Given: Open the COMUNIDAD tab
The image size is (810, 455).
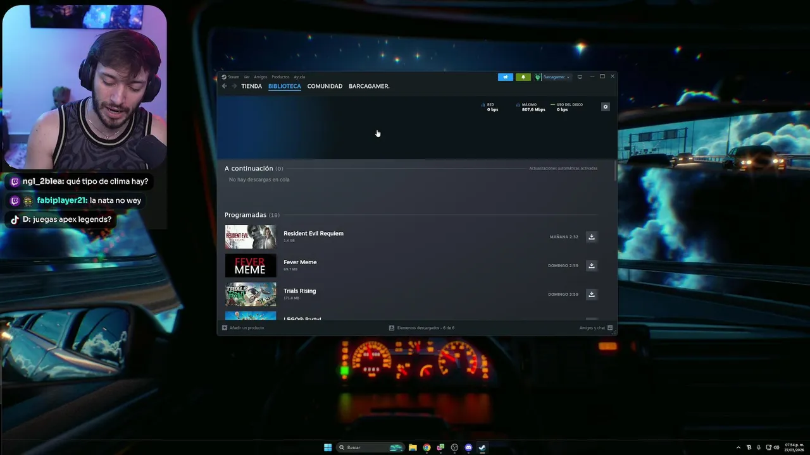Looking at the screenshot, I should [325, 86].
